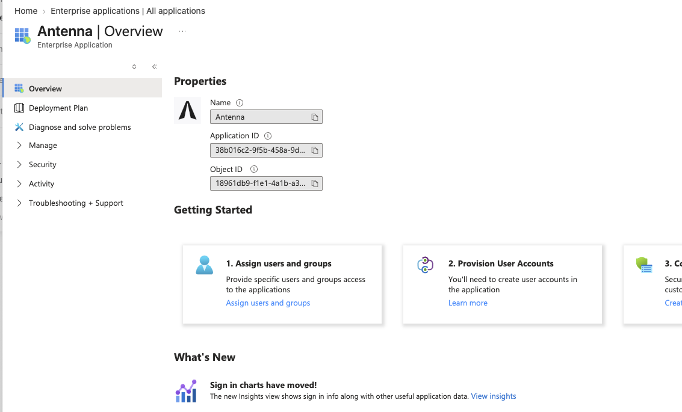Expand the Manage section chevron
Image resolution: width=682 pixels, height=412 pixels.
point(19,145)
